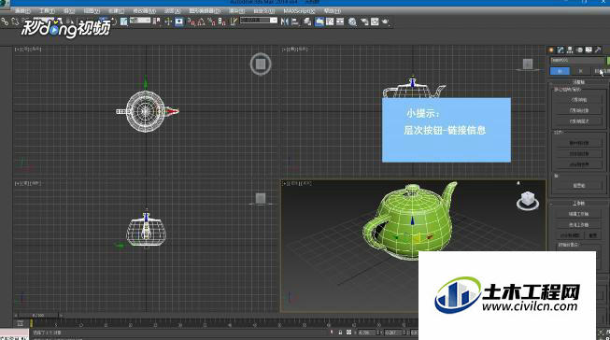Image resolution: width=610 pixels, height=340 pixels.
Task: Open Edit Named Selection Sets
Action: (234, 21)
